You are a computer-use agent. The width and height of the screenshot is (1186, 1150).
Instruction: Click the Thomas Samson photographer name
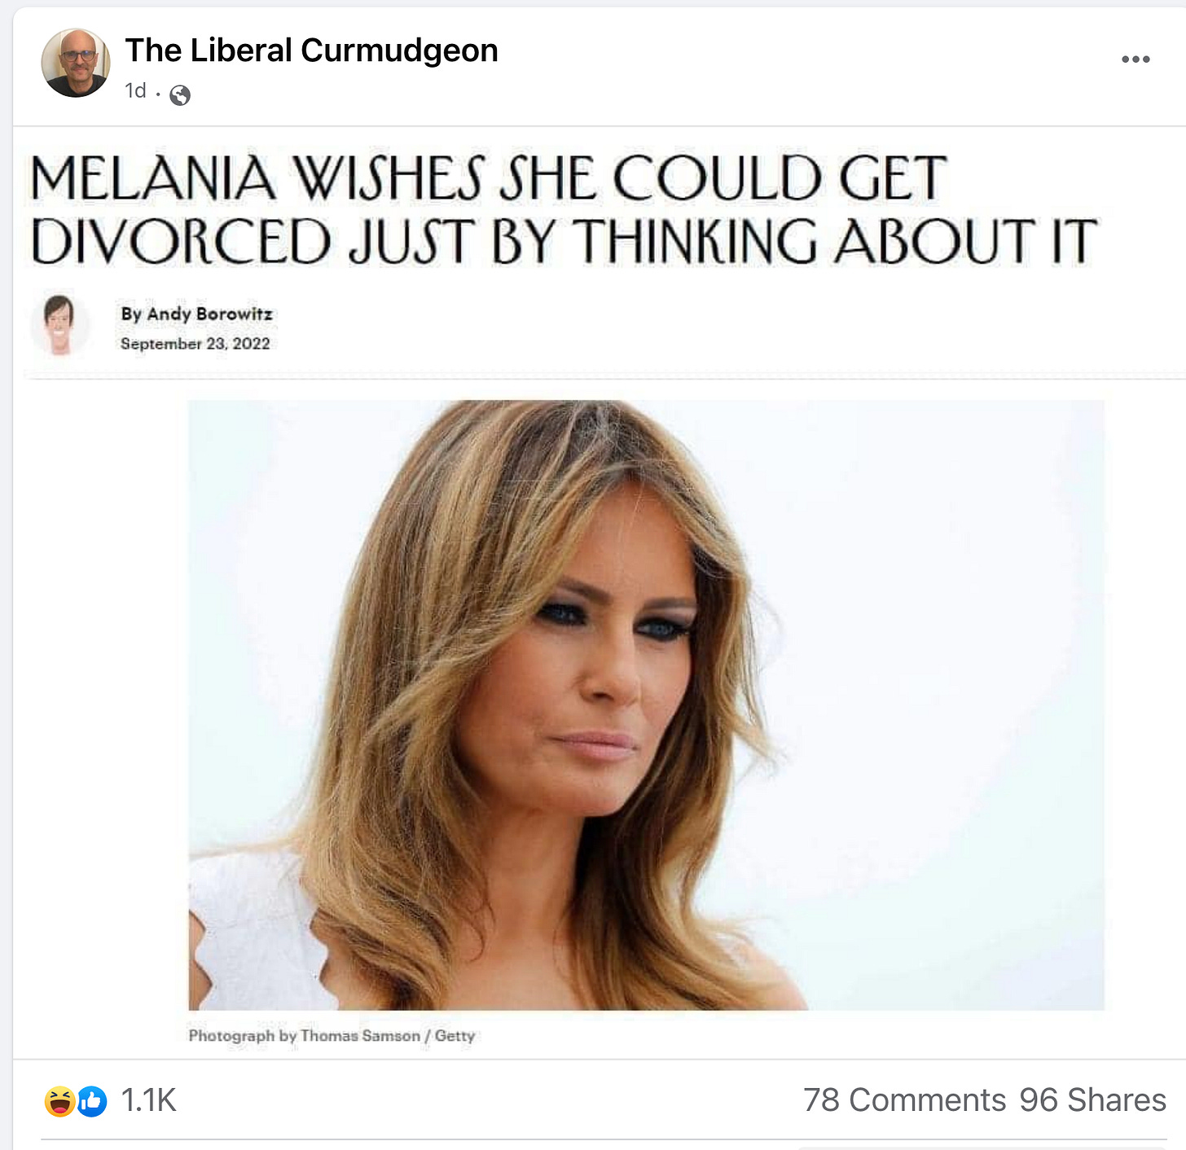[360, 1036]
